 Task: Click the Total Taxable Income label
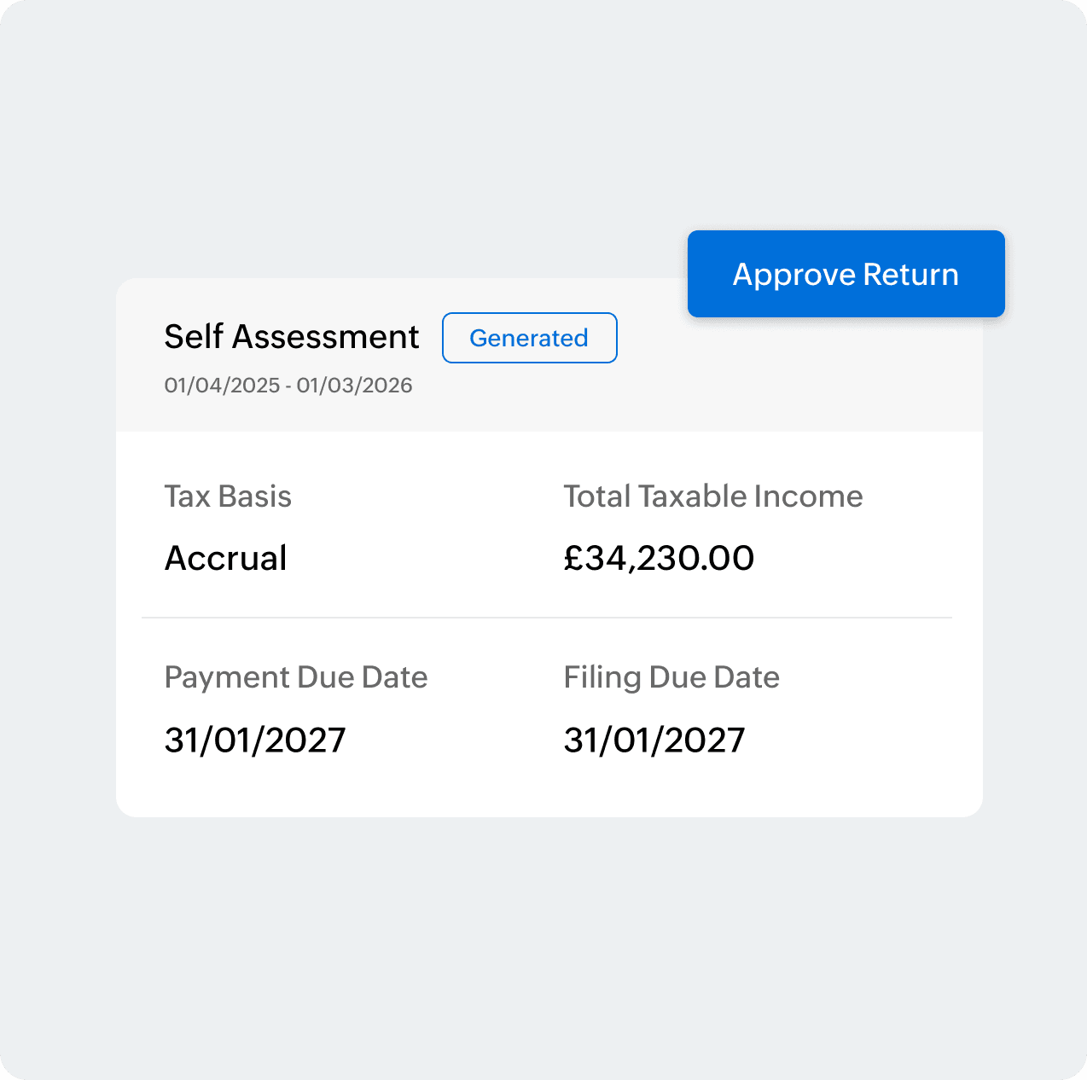click(713, 496)
